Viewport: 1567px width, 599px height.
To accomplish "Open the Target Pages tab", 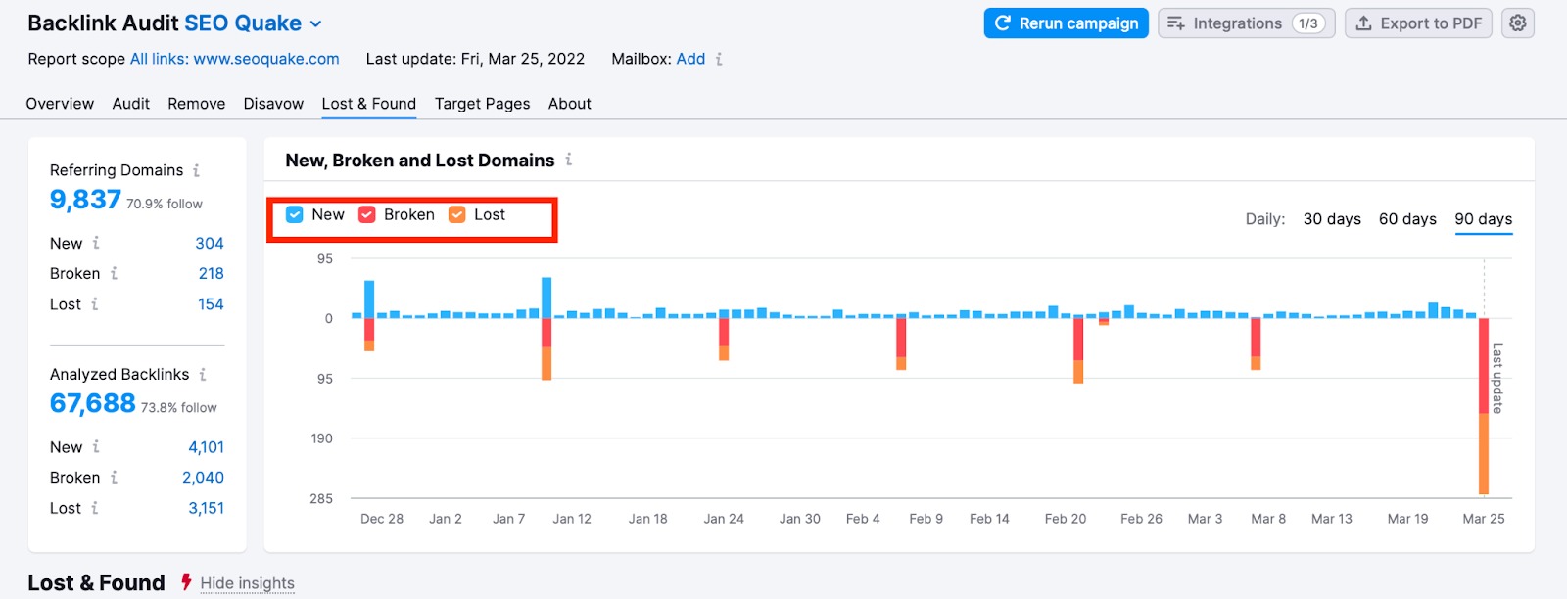I will tap(482, 104).
